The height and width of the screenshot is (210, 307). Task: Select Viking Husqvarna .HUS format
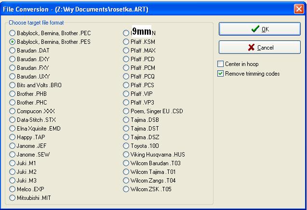[x=126, y=155]
